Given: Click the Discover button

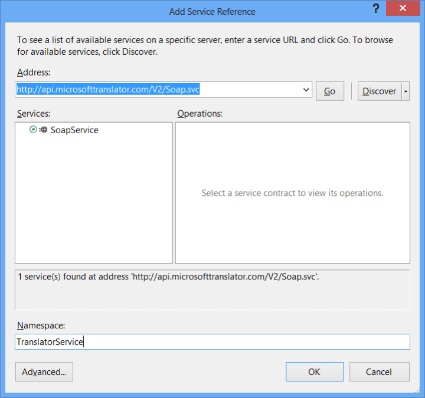Looking at the screenshot, I should point(379,91).
